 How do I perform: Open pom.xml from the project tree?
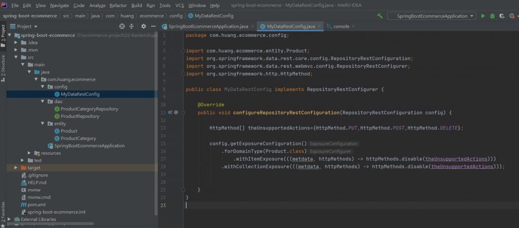pyautogui.click(x=36, y=204)
